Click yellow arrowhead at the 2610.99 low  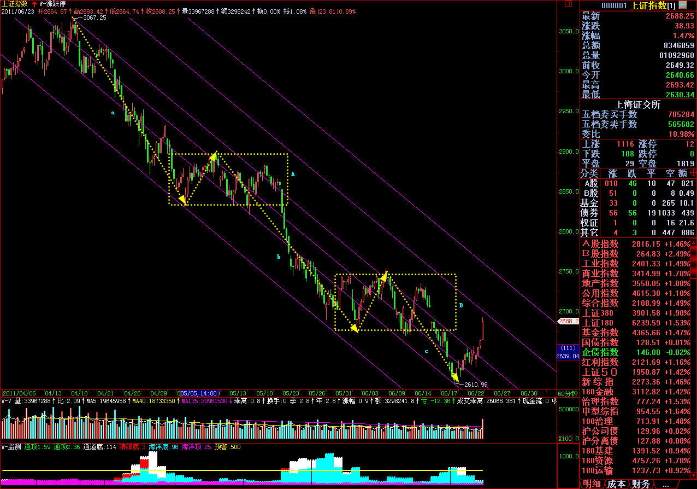[455, 376]
